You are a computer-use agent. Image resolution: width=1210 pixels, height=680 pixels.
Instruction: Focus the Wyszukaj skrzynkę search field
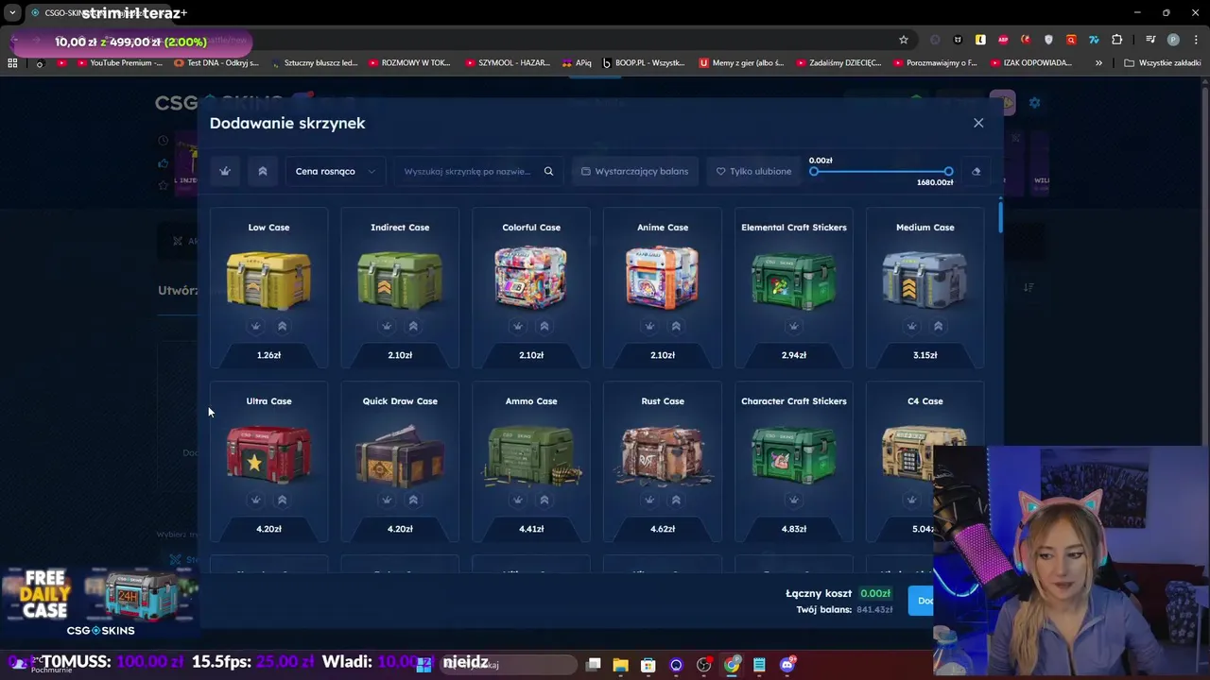[x=467, y=171]
